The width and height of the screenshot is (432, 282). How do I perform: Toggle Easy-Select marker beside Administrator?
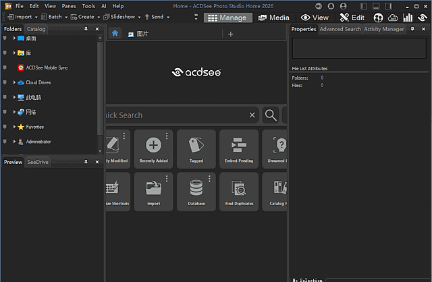tap(5, 141)
